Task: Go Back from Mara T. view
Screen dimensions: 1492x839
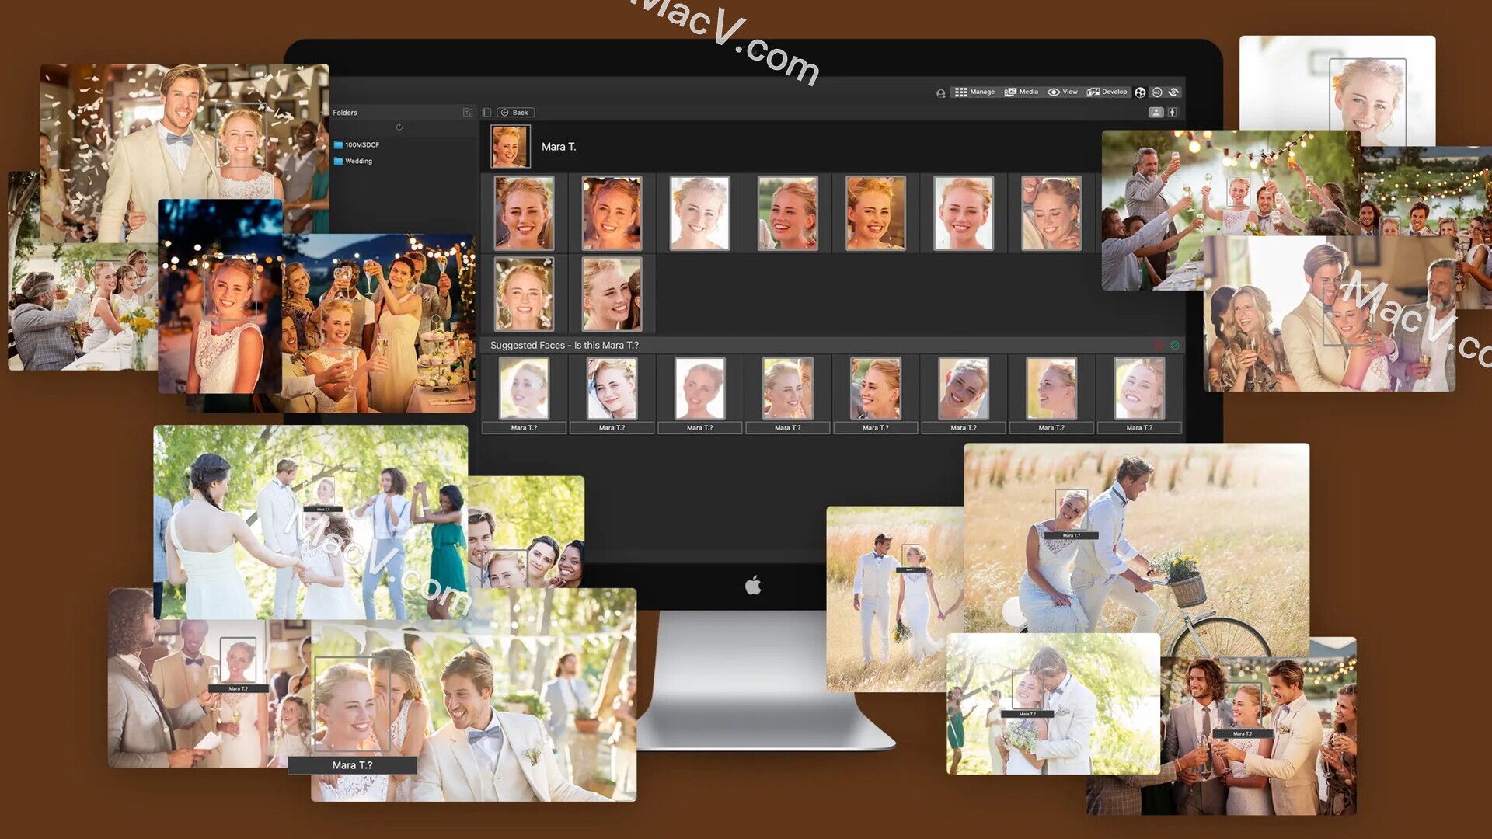Action: [x=516, y=113]
